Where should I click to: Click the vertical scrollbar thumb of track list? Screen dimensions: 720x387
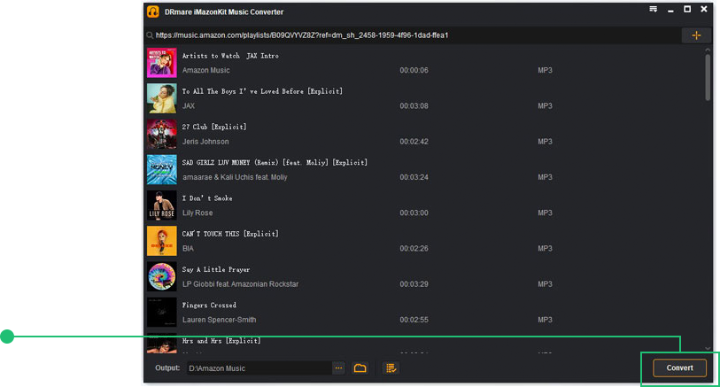tap(708, 77)
